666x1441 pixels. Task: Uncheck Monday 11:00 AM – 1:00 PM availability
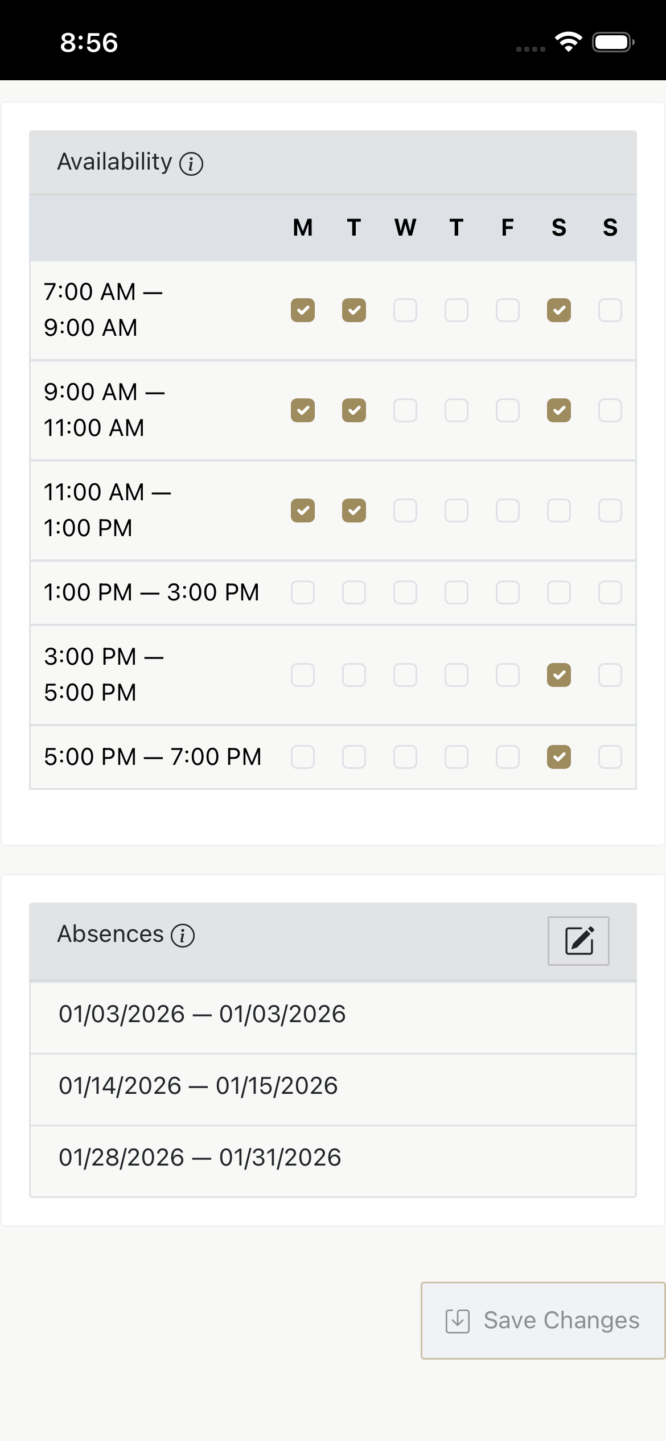click(x=303, y=510)
